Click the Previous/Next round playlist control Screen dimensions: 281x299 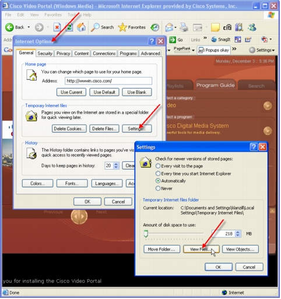(79, 216)
